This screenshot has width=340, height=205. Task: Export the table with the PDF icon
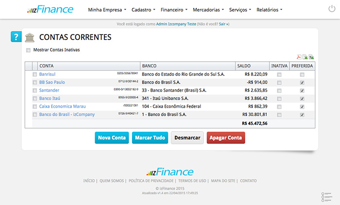tap(299, 57)
